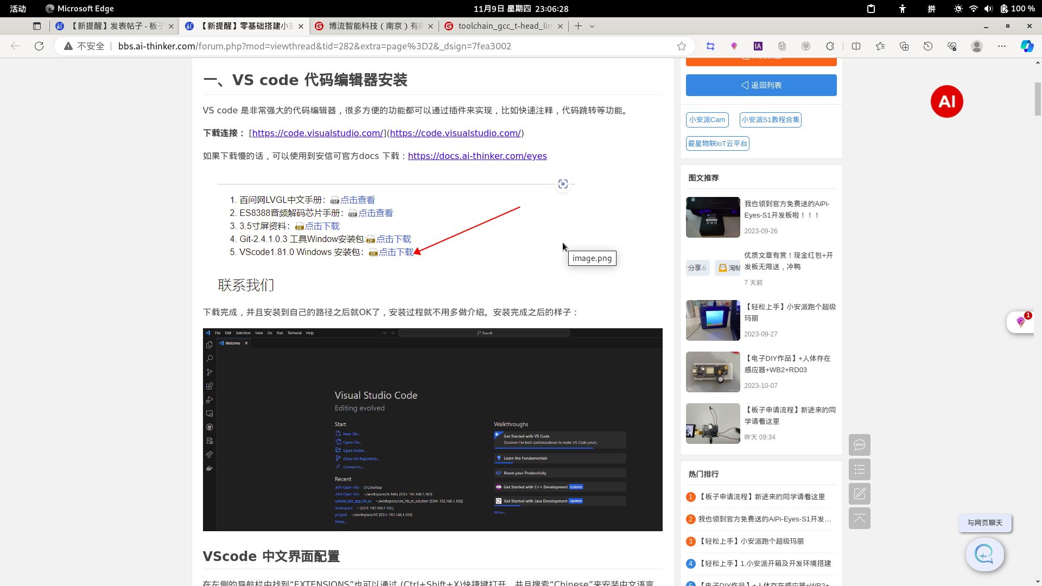
Task: Open the docs.ai-thinker.com/eyes link
Action: 477,156
